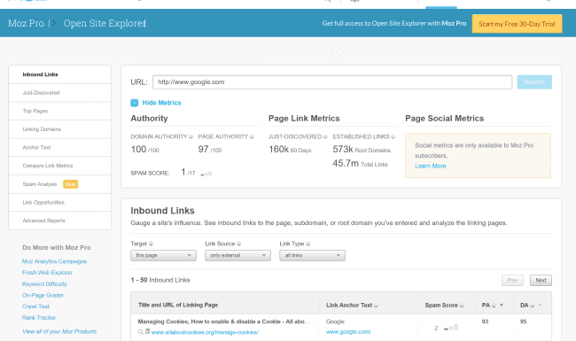Image resolution: width=576 pixels, height=341 pixels.
Task: Click row spam score bar for allaboutcookies
Action: [451, 328]
